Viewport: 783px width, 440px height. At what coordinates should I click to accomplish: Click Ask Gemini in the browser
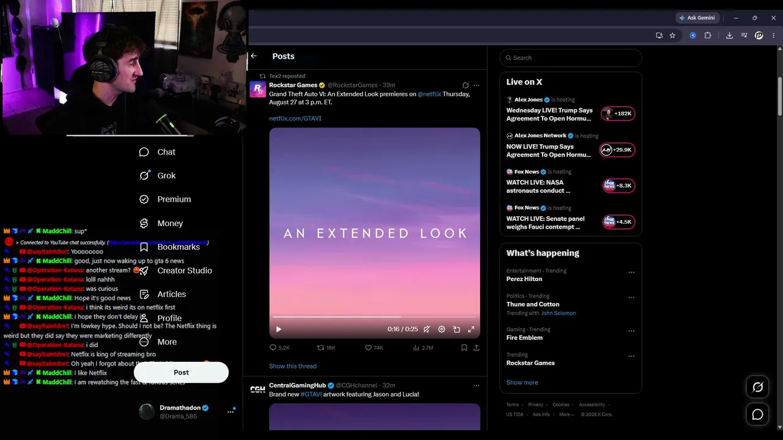[697, 18]
